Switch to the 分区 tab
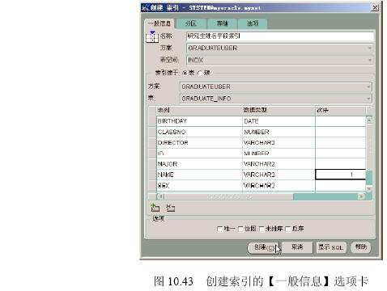Viewport: 387px width, 291px height. [x=191, y=23]
